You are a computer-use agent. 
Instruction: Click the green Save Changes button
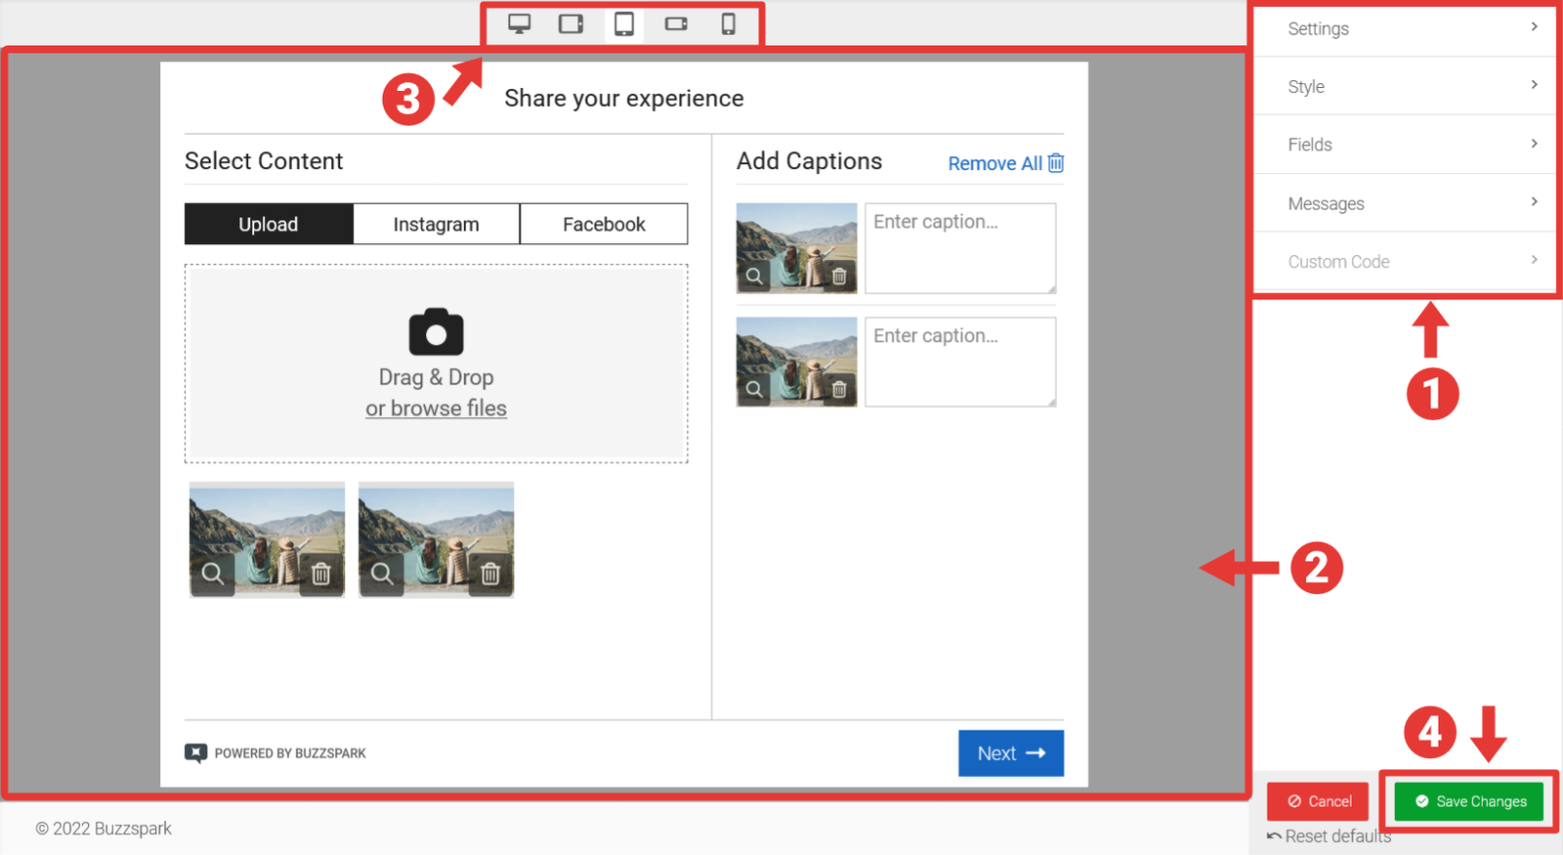[x=1469, y=801]
